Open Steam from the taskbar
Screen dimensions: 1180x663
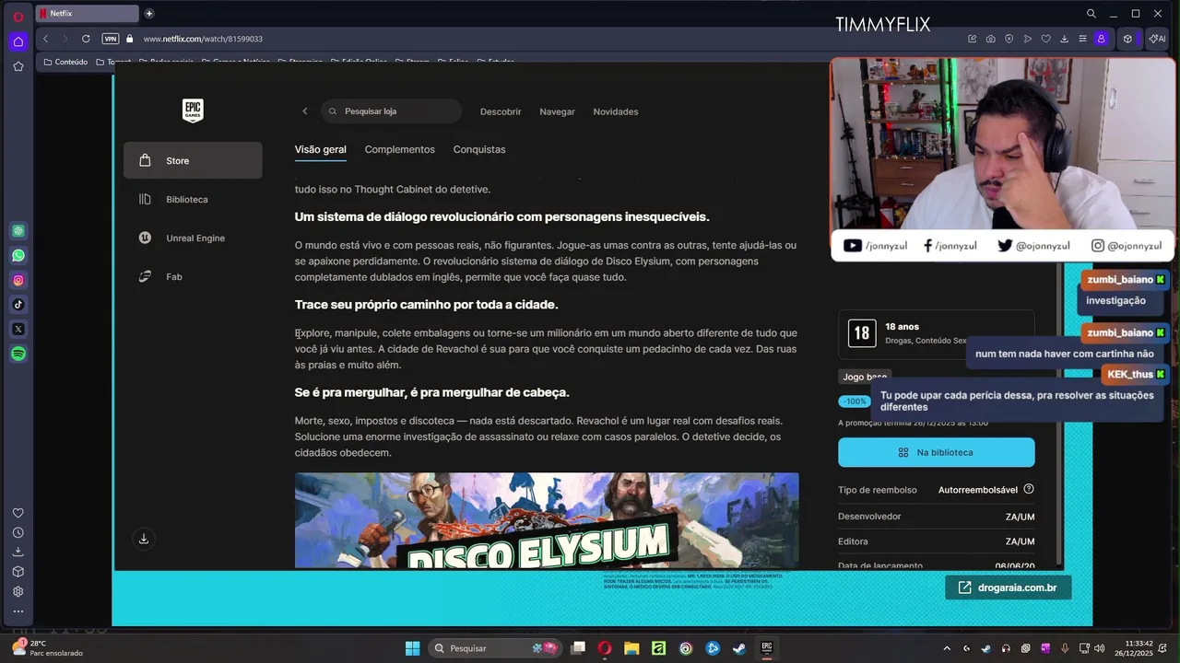coord(739,648)
